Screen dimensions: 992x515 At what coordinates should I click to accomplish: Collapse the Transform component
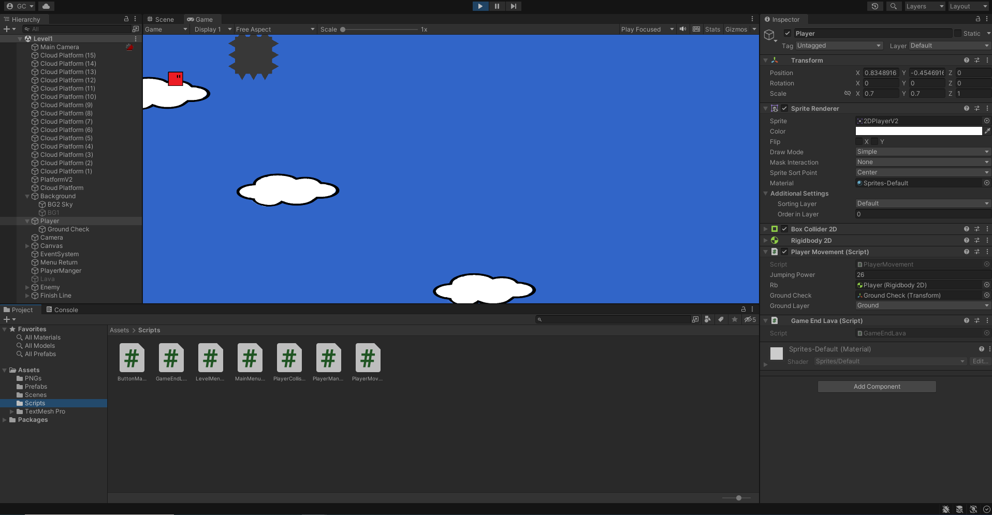765,60
